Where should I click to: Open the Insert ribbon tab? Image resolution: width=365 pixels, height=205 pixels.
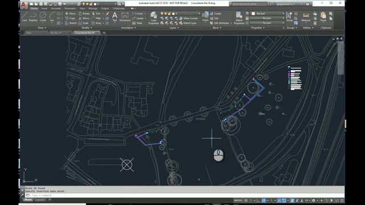point(44,9)
